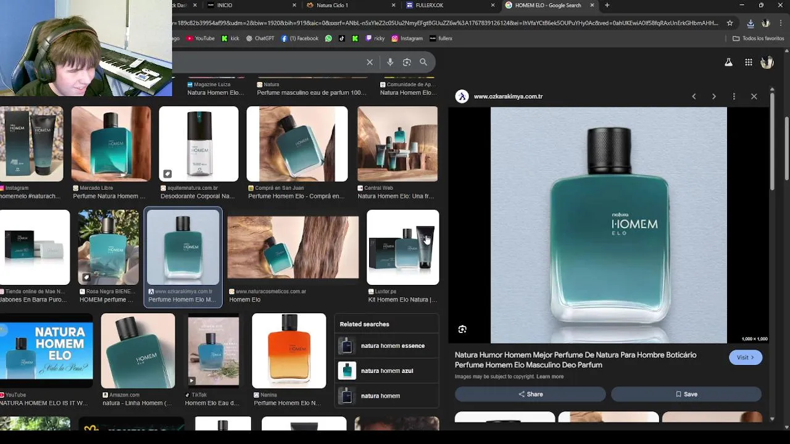The width and height of the screenshot is (790, 444).
Task: Search inside the image with the Lens icon
Action: (x=462, y=329)
